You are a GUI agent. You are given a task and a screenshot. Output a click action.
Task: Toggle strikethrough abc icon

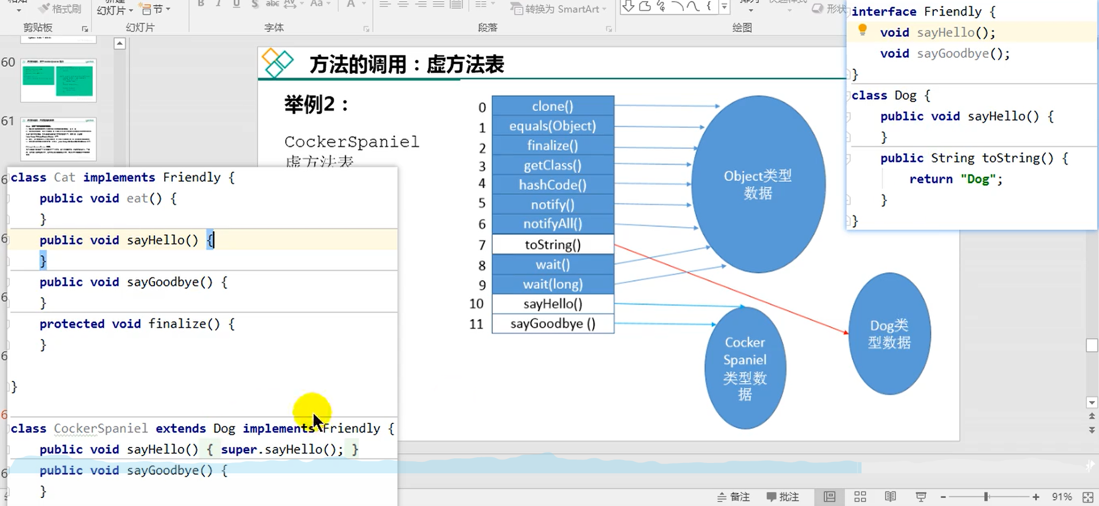click(x=272, y=3)
